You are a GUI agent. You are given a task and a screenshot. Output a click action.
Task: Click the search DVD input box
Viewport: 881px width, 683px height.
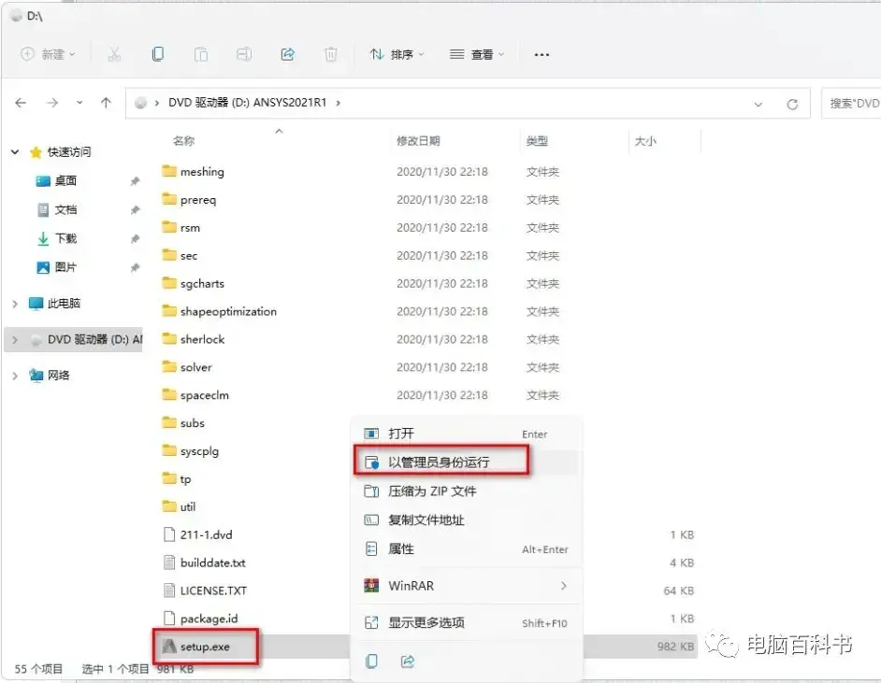coord(851,104)
